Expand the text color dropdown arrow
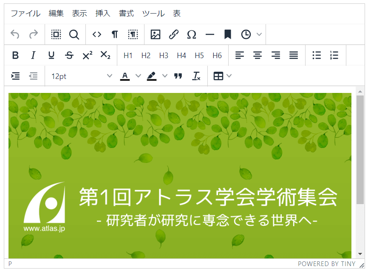Viewport: 368px width, 272px height. [x=138, y=76]
